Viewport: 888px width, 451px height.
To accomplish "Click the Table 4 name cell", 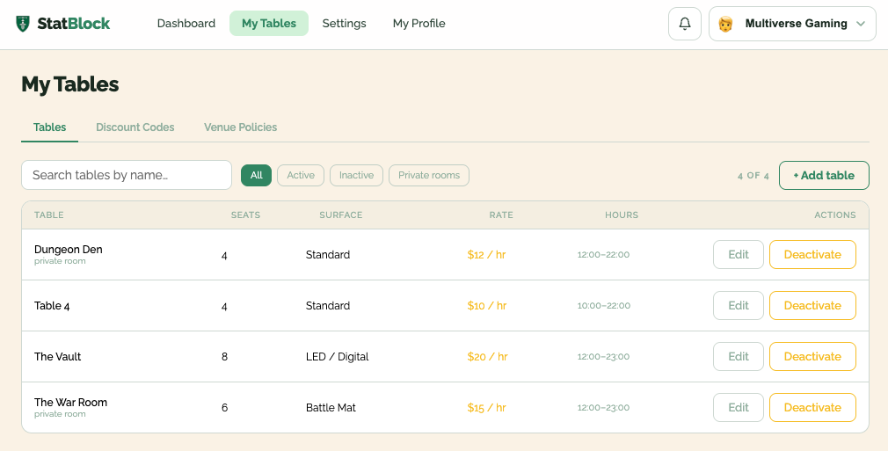I will tap(52, 306).
